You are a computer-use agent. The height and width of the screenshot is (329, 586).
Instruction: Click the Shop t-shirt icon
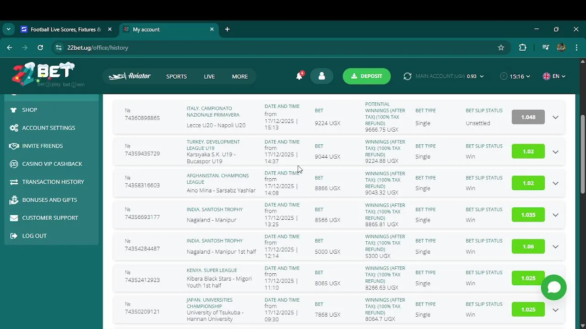(14, 110)
